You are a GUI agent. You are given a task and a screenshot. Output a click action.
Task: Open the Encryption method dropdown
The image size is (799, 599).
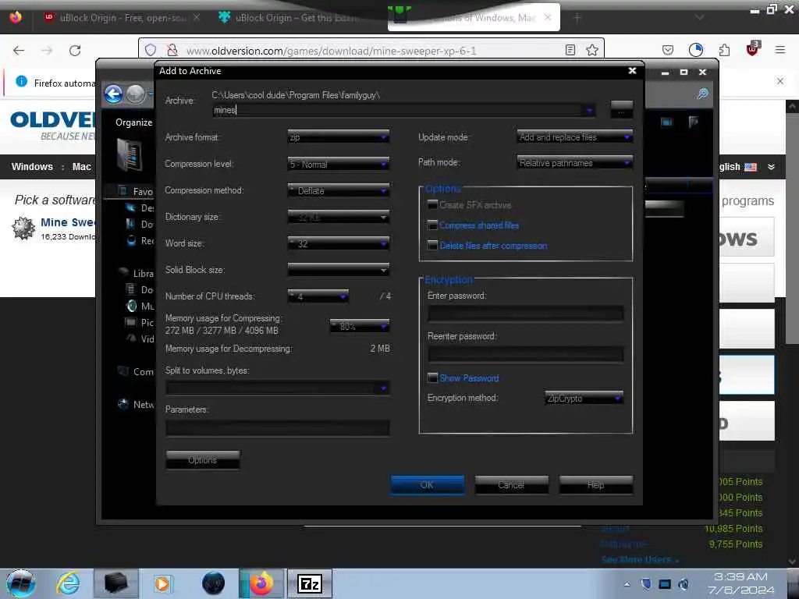tap(584, 398)
